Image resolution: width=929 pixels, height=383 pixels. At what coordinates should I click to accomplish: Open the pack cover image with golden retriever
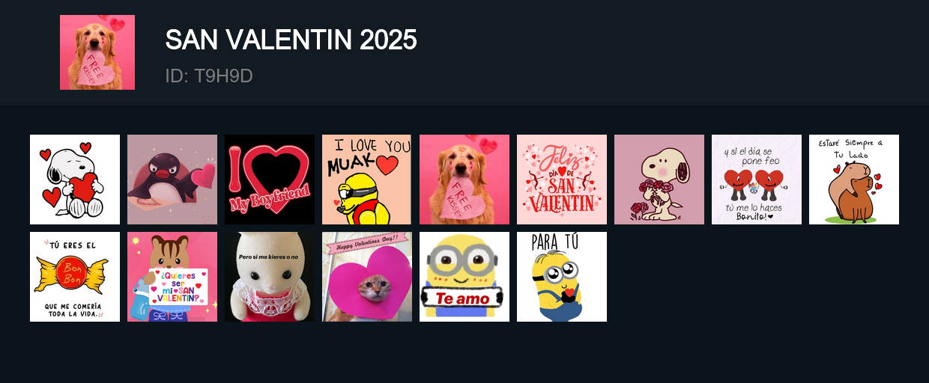click(x=97, y=52)
